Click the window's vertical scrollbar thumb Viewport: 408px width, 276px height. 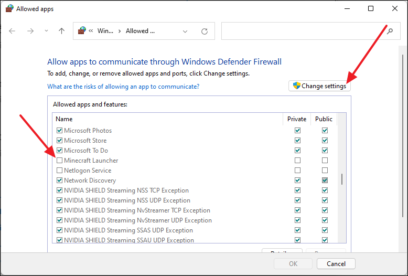[403, 135]
